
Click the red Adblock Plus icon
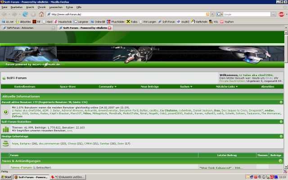pos(281,14)
